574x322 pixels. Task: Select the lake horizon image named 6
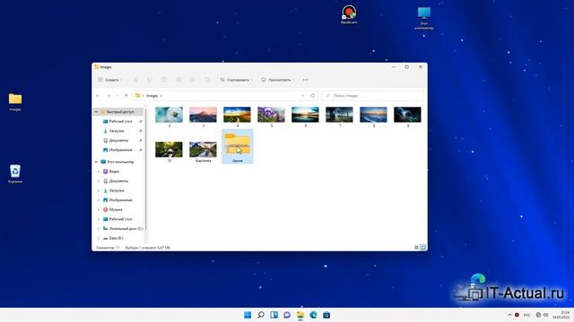tap(305, 115)
